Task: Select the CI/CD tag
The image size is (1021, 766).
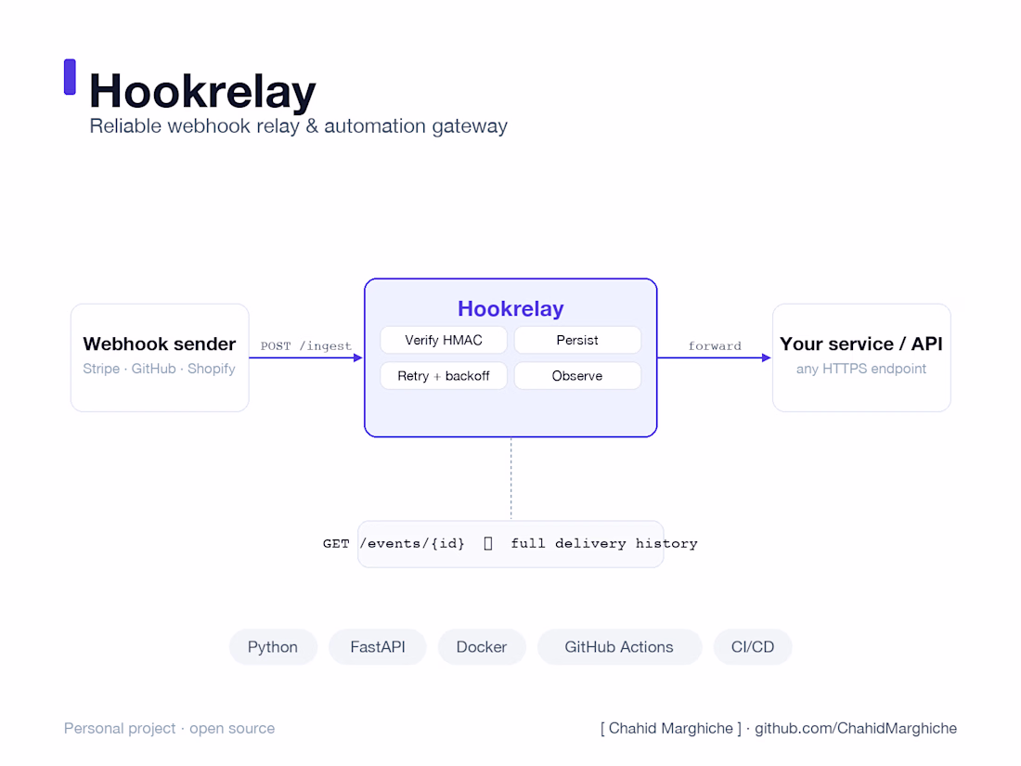Action: 753,647
